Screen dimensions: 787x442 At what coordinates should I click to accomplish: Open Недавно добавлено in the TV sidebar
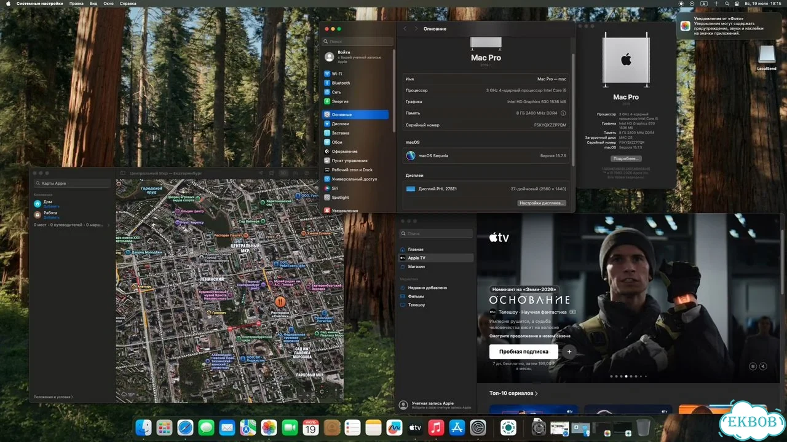436,287
